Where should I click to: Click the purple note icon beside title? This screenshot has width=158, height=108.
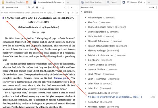(x=3, y=18)
